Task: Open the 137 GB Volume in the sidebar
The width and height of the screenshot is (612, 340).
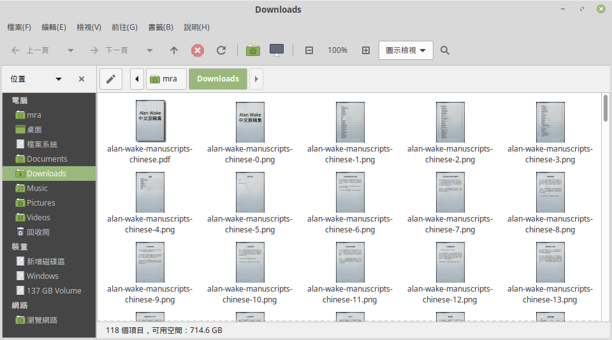Action: click(49, 291)
